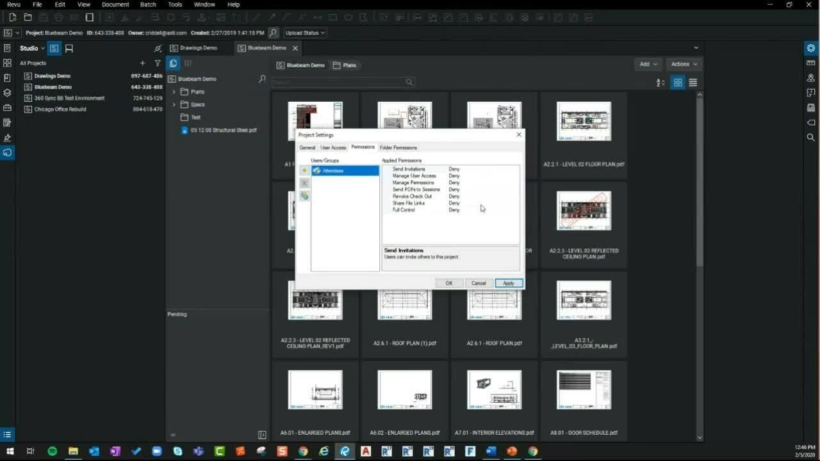Search inside the Bluebeam Demo folder tree

262,79
